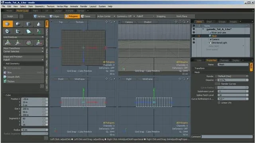This screenshot has width=255, height=143.
Task: Activate the Move tool icon
Action: click(x=18, y=43)
